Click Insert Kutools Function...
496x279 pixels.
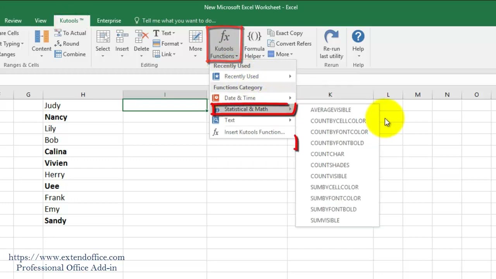253,132
